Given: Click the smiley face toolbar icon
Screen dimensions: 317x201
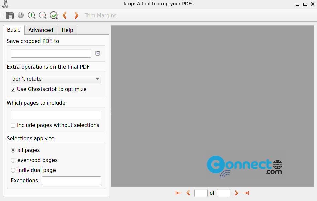Looking at the screenshot, I should [21, 15].
